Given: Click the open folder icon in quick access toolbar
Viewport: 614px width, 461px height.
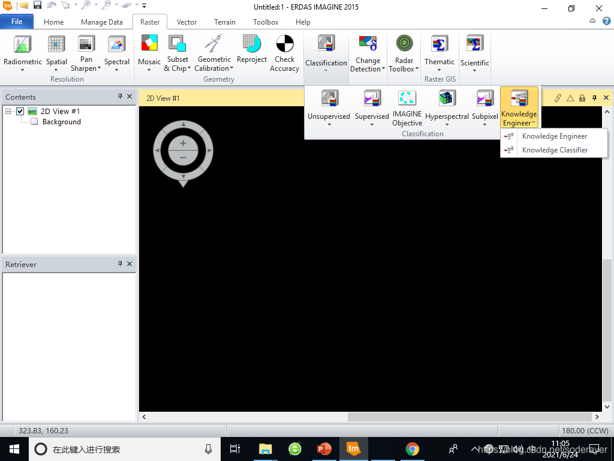Looking at the screenshot, I should click(x=24, y=5).
